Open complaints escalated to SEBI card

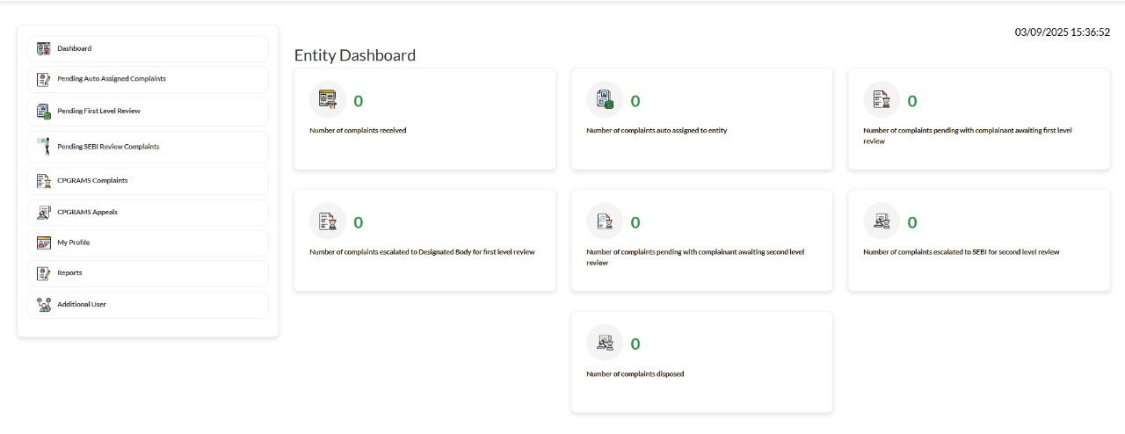978,241
